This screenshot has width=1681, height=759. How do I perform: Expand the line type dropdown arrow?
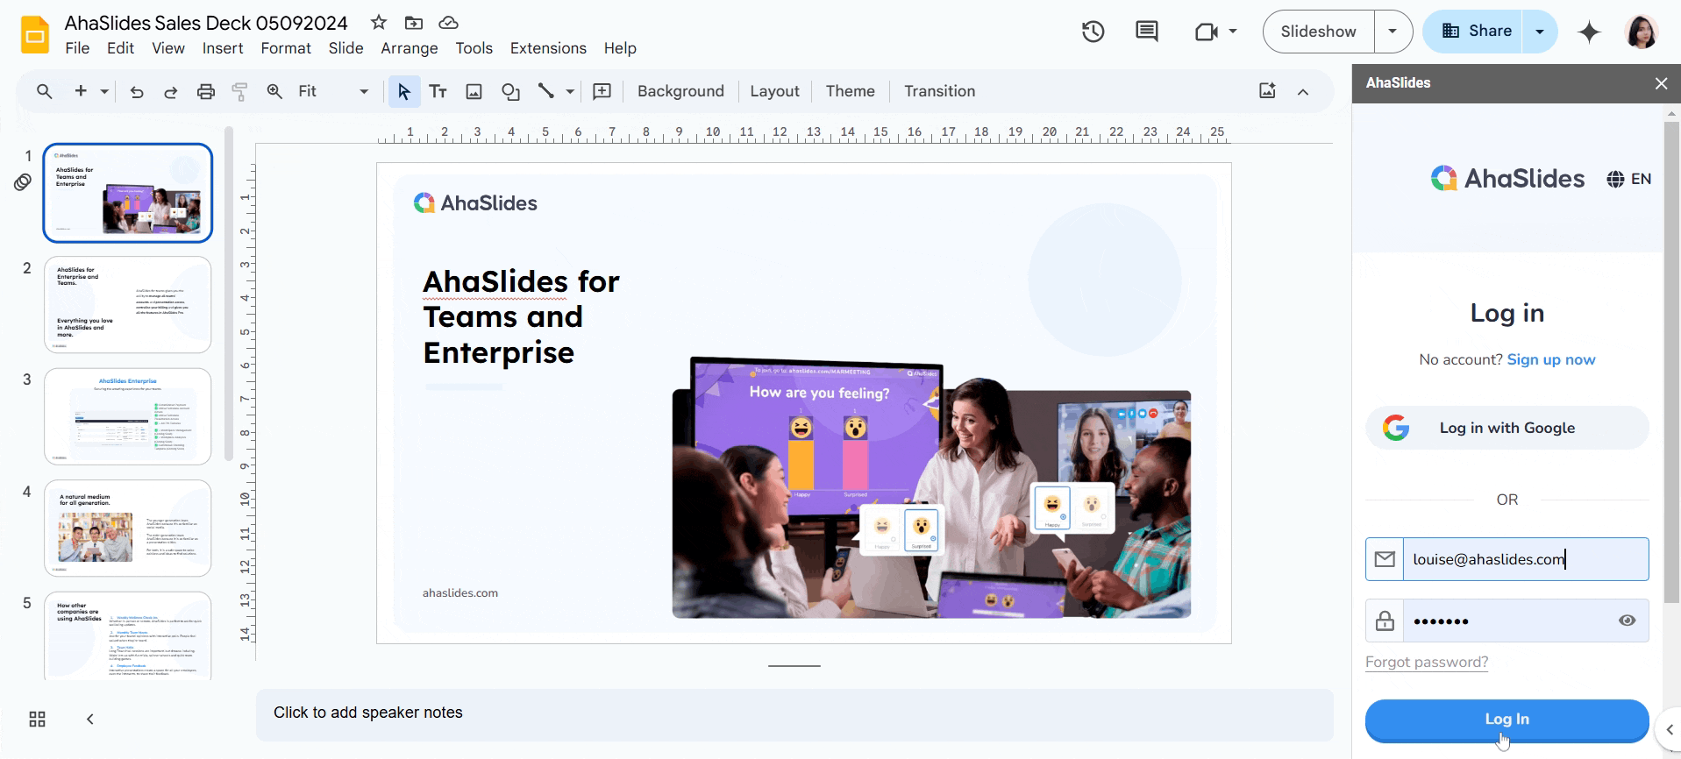click(570, 91)
